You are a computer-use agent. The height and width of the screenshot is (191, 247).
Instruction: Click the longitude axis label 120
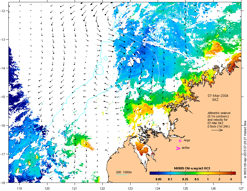(x=47, y=188)
